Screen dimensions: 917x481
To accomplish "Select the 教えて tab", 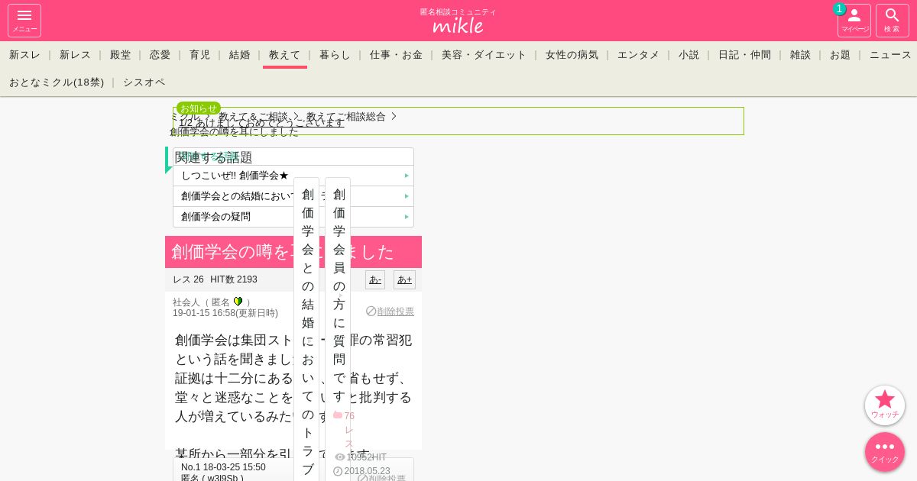I will point(285,55).
